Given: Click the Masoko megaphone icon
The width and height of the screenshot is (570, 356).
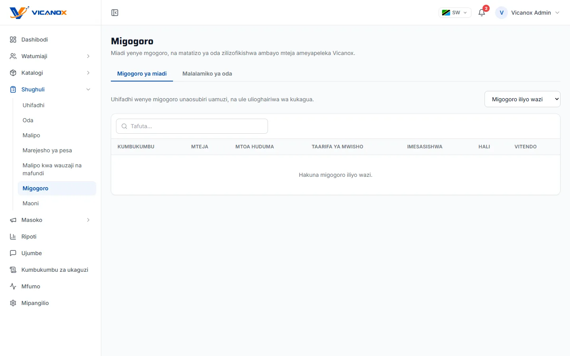Looking at the screenshot, I should [x=13, y=220].
